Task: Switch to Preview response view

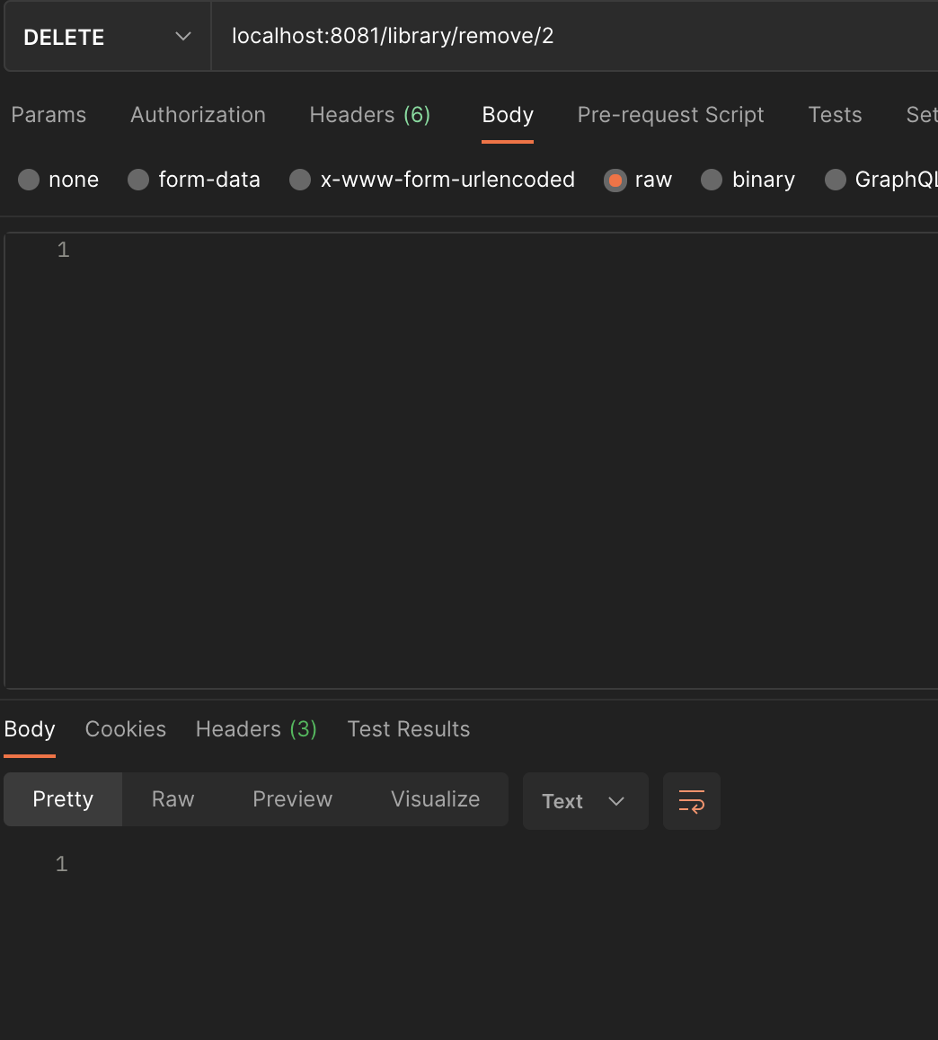Action: click(x=292, y=799)
